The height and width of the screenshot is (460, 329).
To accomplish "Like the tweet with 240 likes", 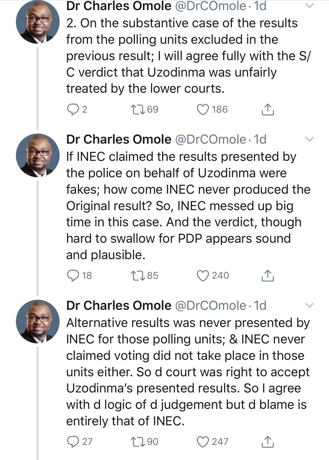I will 203,276.
